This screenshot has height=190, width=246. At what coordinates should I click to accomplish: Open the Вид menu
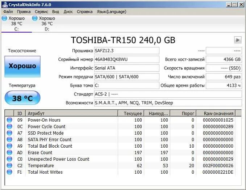tap(55, 12)
